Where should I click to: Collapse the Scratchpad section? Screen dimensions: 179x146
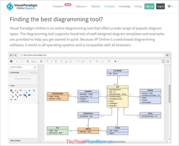[x=9, y=72]
